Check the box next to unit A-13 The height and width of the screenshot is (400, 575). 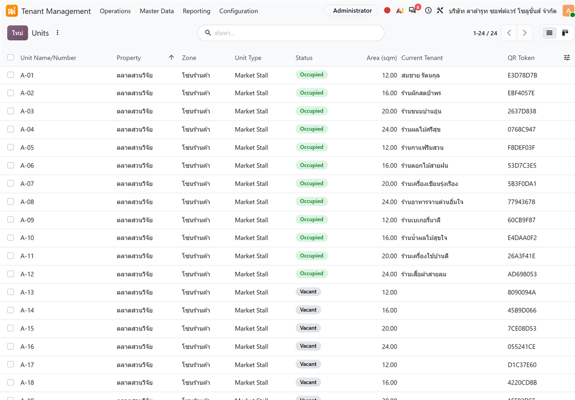[11, 292]
